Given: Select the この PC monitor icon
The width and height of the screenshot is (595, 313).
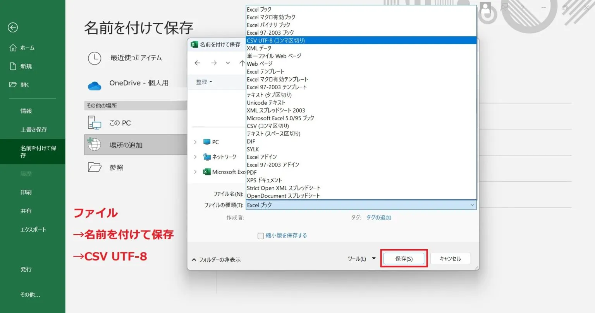Looking at the screenshot, I should 94,122.
